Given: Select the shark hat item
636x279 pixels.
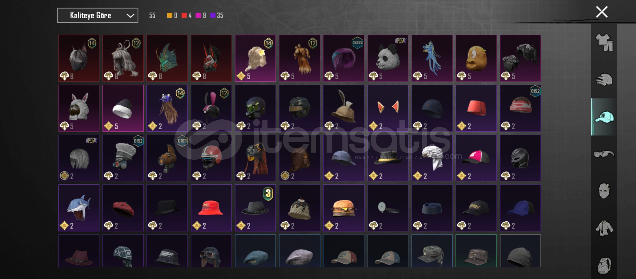Looking at the screenshot, I should point(79,208).
